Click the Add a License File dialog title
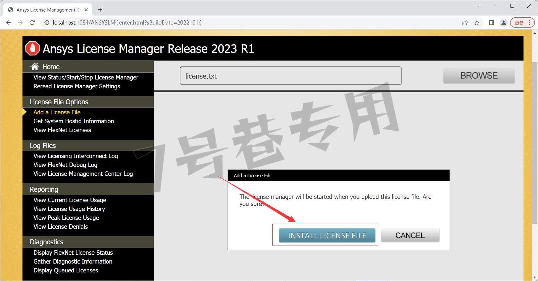This screenshot has width=538, height=281. (x=253, y=176)
